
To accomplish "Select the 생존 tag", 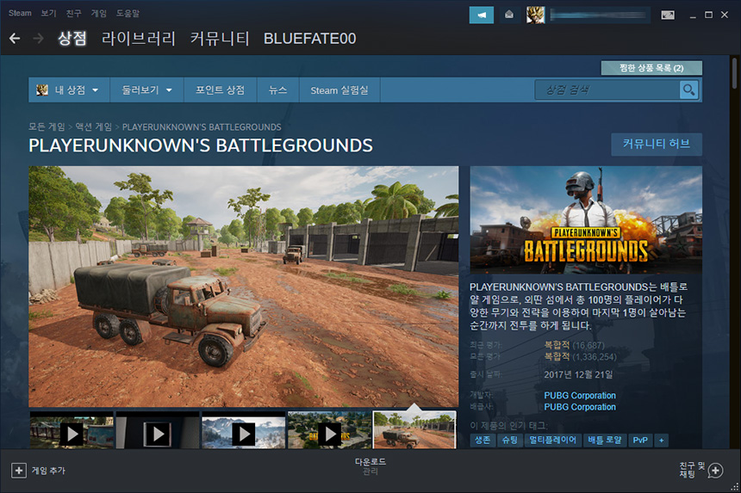I will tap(483, 441).
